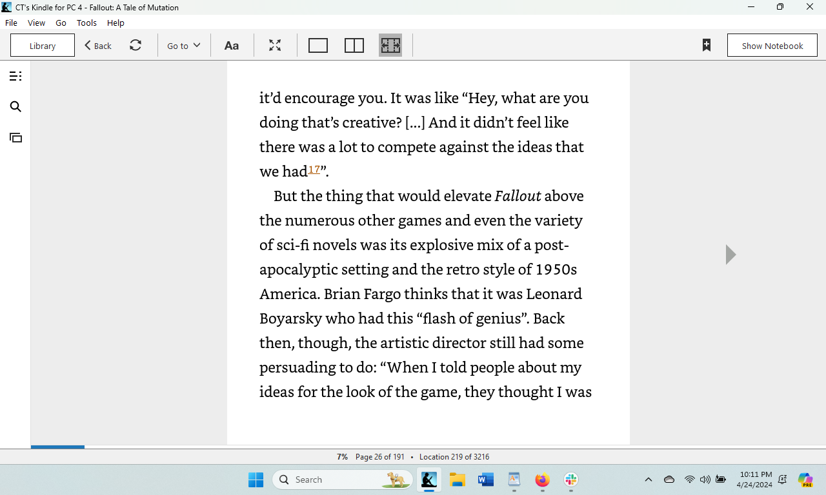Open the notepad-style app in the taskbar
826x495 pixels.
coord(514,480)
